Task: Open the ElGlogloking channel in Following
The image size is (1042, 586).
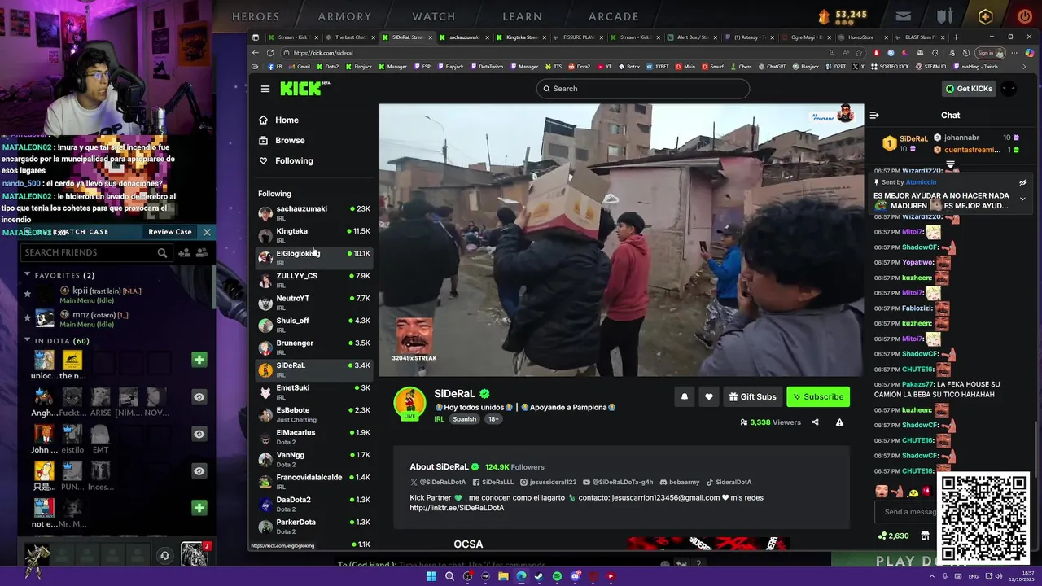Action: tap(314, 258)
